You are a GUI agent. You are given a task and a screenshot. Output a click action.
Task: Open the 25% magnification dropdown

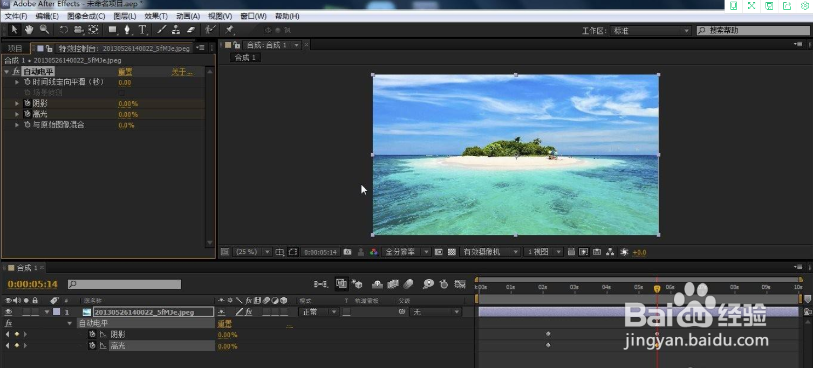[x=252, y=252]
